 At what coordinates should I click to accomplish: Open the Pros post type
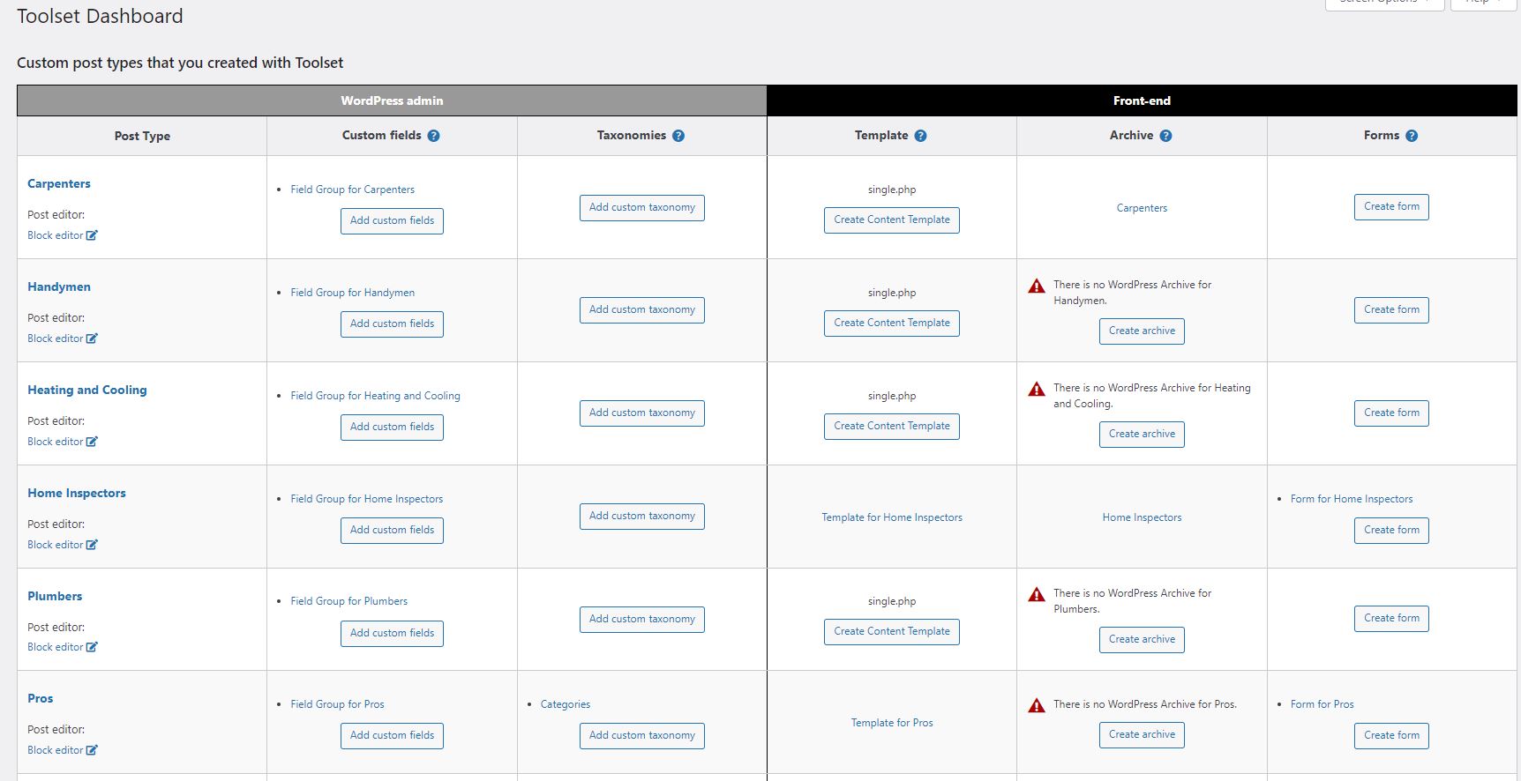pyautogui.click(x=41, y=698)
